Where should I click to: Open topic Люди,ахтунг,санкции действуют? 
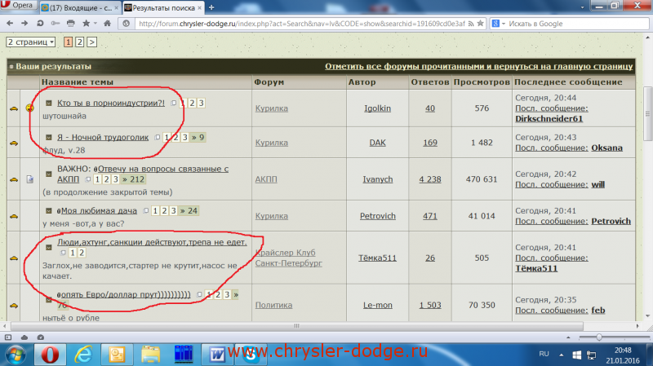152,242
